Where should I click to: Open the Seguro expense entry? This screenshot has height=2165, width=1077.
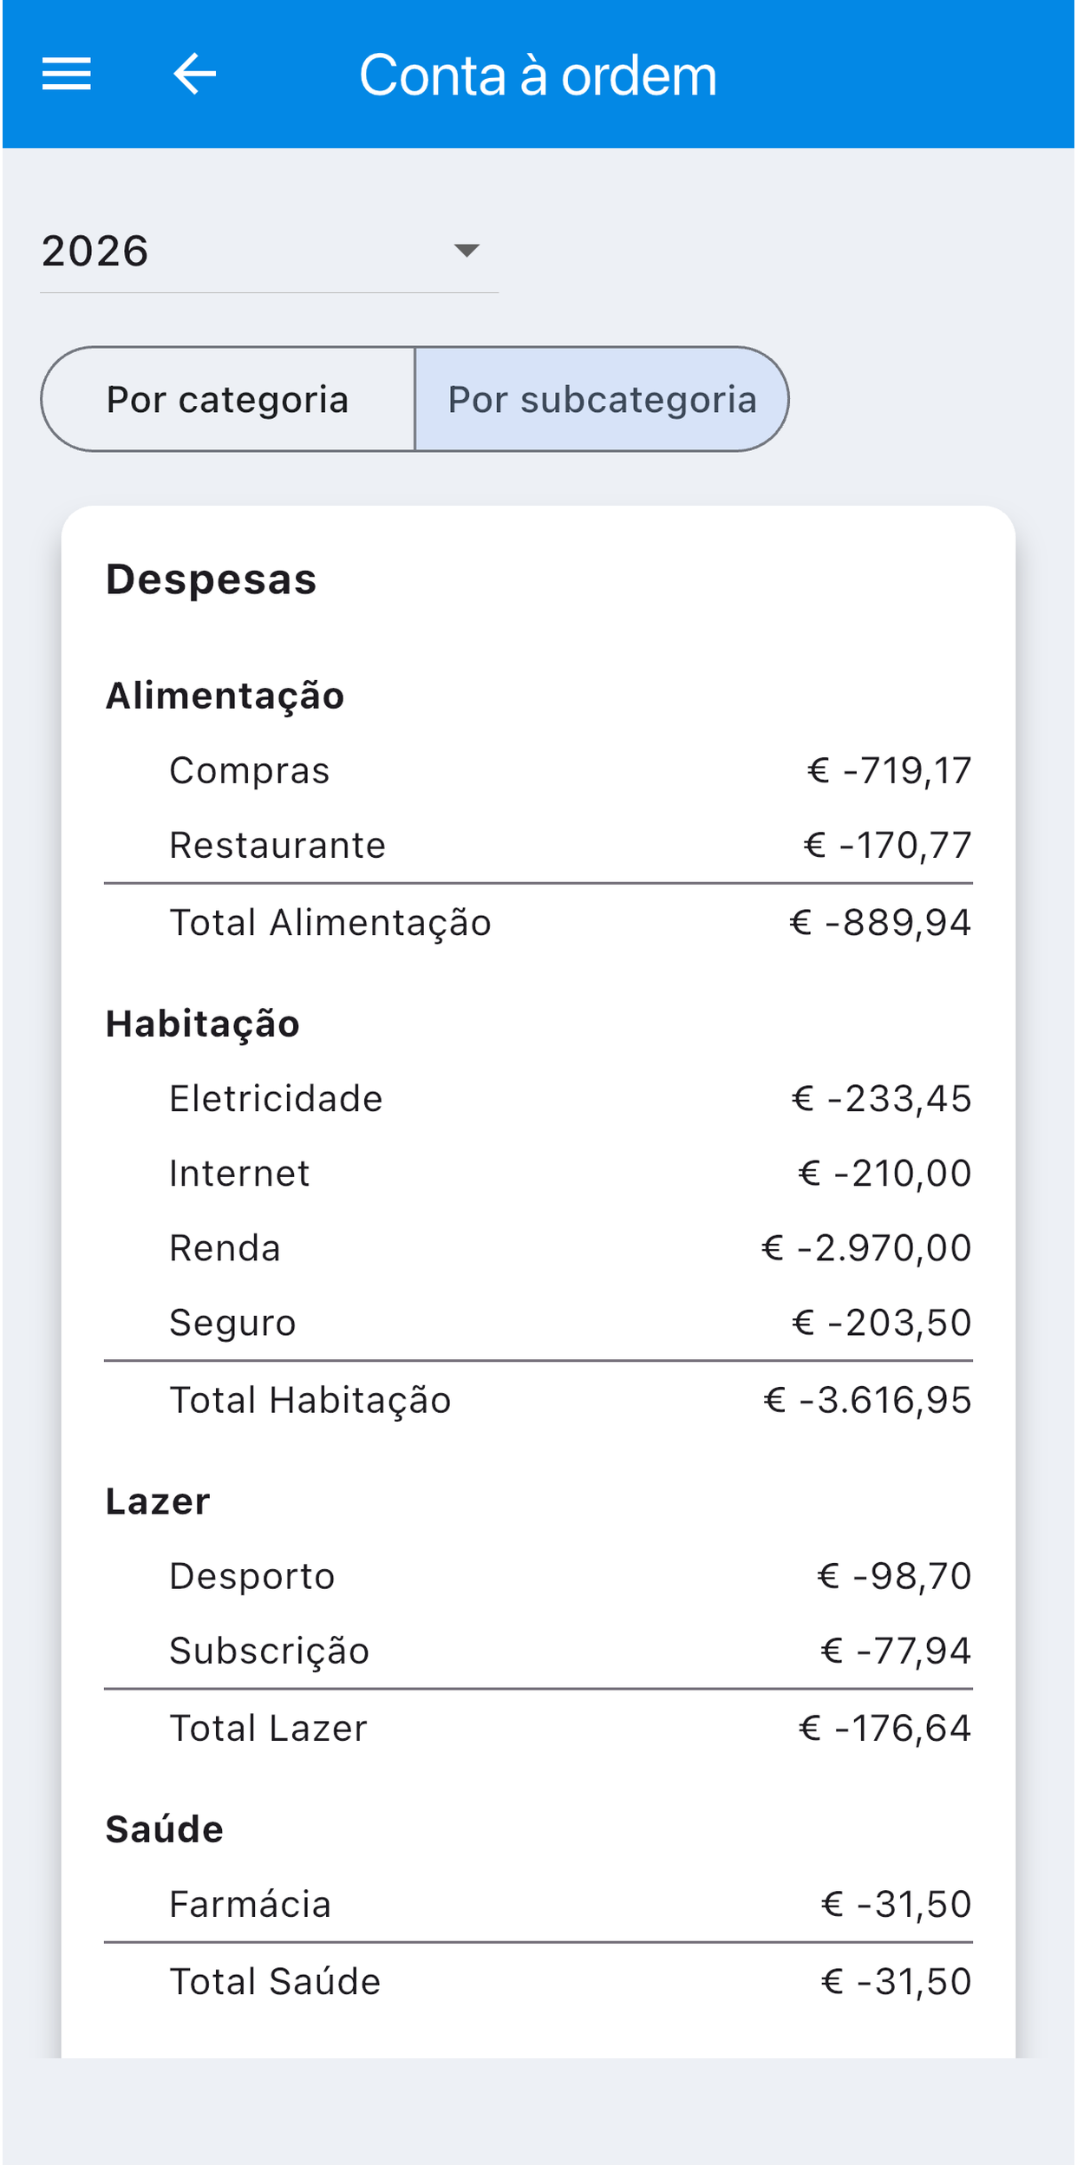(538, 1322)
